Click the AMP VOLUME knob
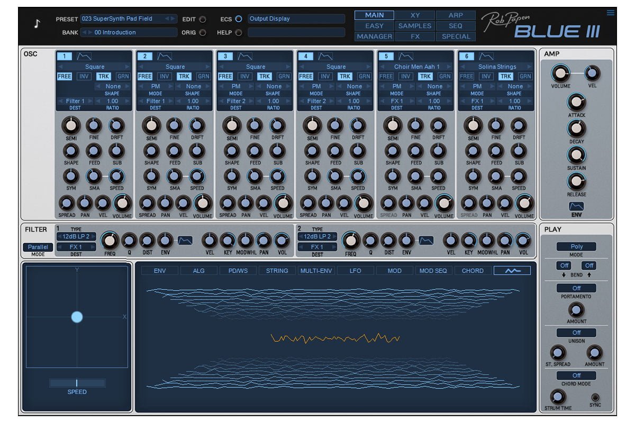The height and width of the screenshot is (423, 635). click(x=560, y=74)
